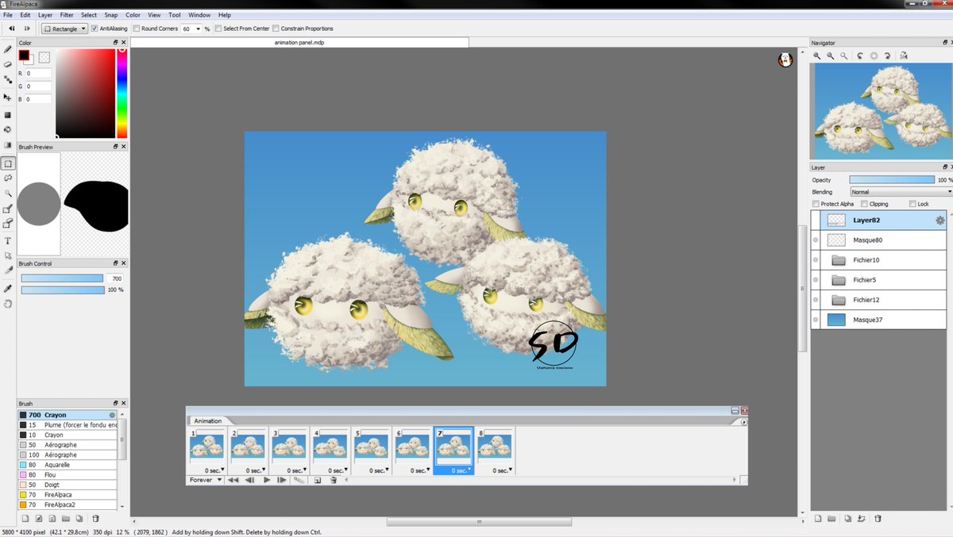Enable Select From Center checkbox
This screenshot has width=953, height=537.
point(218,29)
